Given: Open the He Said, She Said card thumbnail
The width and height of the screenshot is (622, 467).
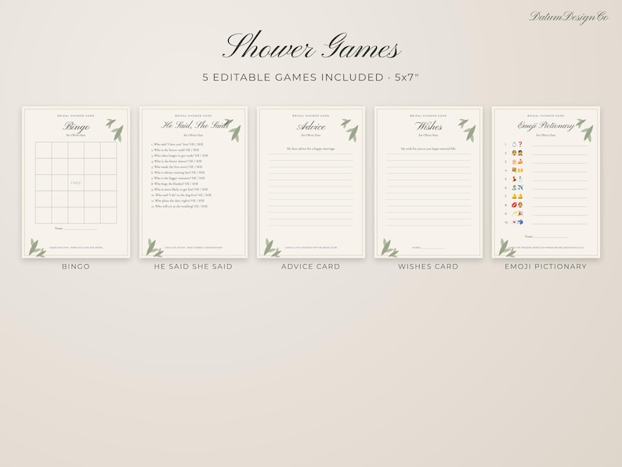Looking at the screenshot, I should point(193,183).
